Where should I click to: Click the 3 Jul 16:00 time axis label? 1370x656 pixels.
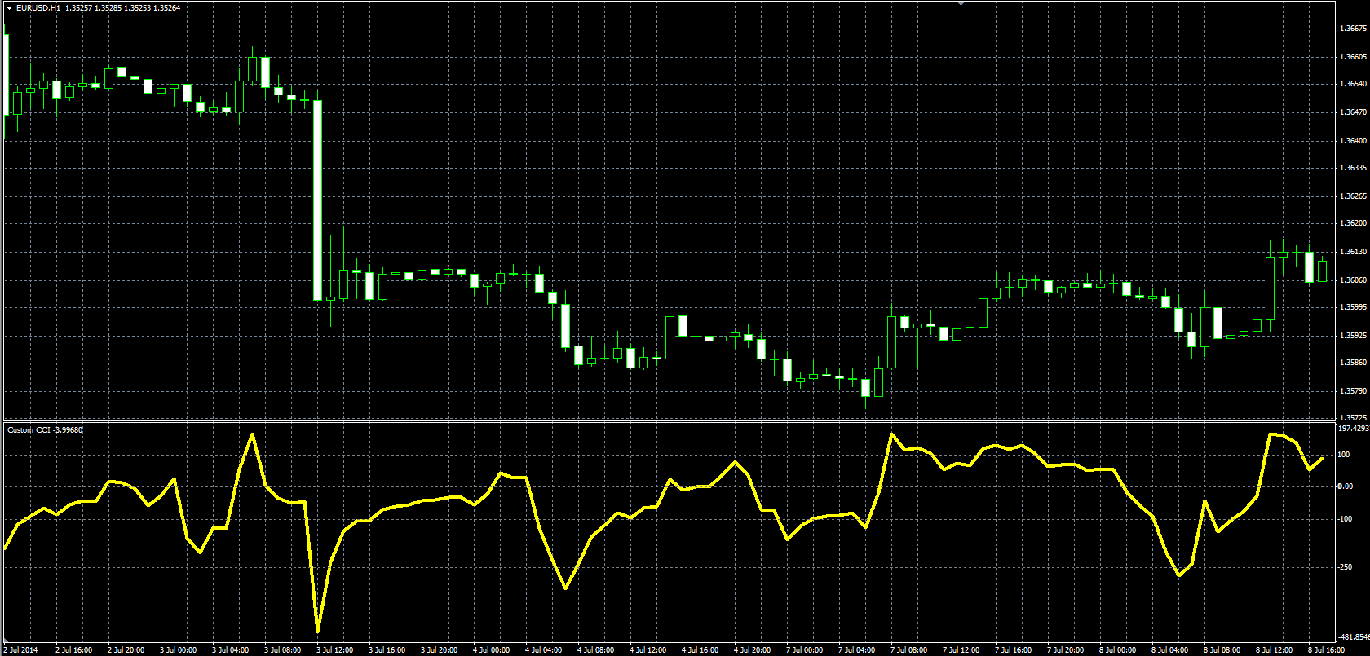[x=387, y=650]
